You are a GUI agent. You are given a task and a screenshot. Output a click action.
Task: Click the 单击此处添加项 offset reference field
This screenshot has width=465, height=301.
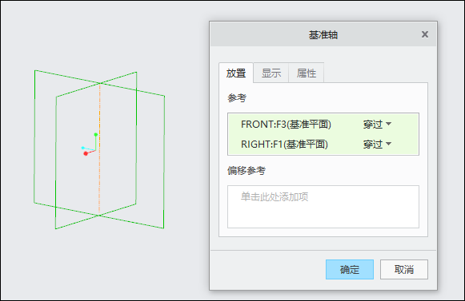323,207
